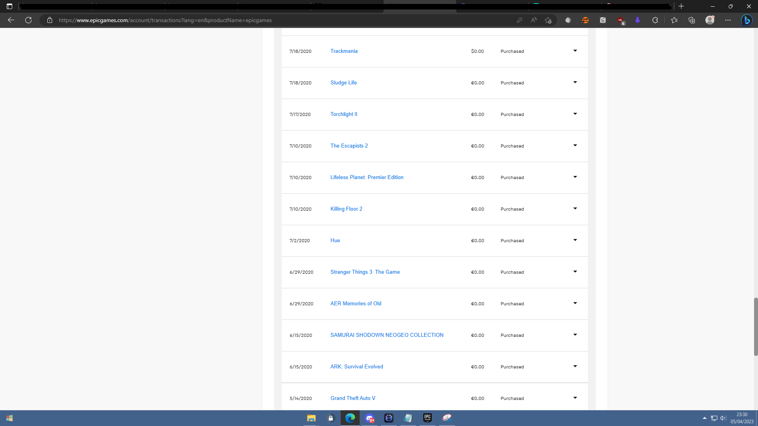Click the browser address bar URL
The width and height of the screenshot is (758, 426).
click(x=165, y=20)
